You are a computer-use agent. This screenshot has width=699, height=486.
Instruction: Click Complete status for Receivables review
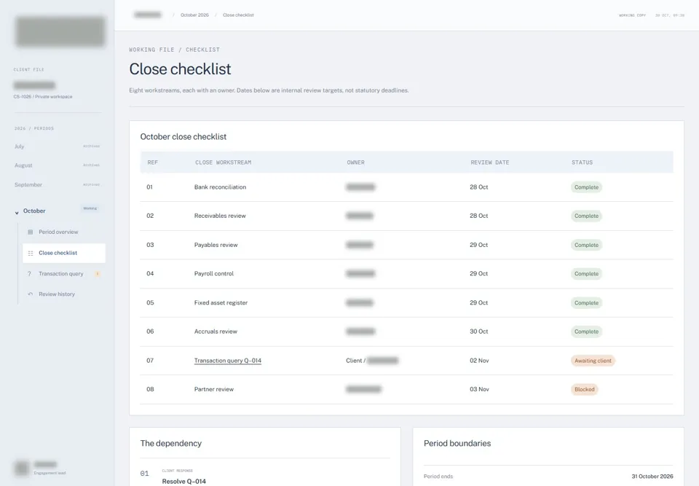pos(586,216)
